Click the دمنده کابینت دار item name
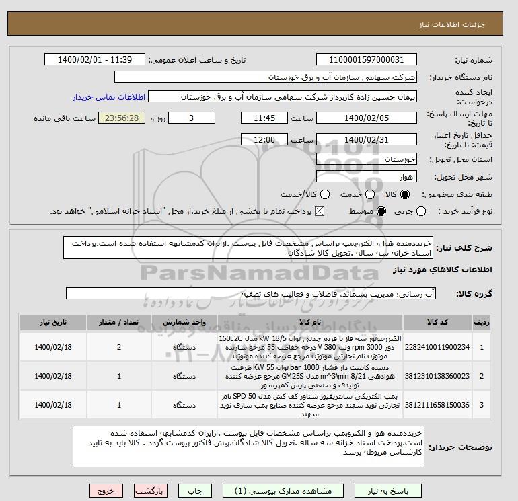The image size is (518, 501). [x=310, y=376]
